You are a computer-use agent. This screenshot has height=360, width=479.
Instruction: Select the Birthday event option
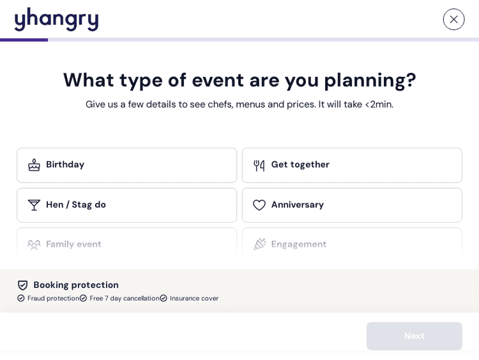pyautogui.click(x=126, y=165)
